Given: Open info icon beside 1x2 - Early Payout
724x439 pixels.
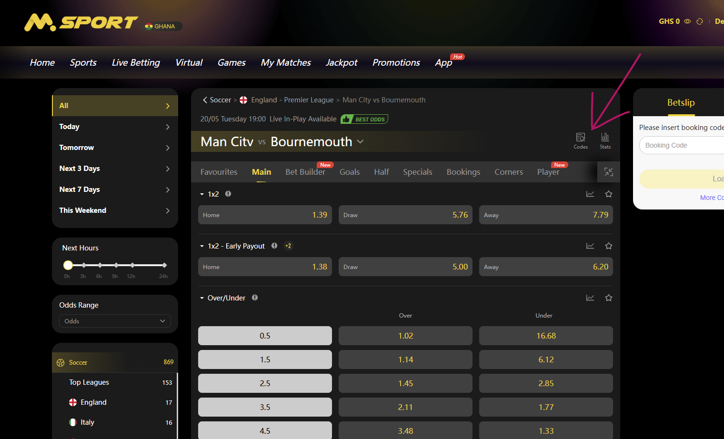Looking at the screenshot, I should (274, 246).
